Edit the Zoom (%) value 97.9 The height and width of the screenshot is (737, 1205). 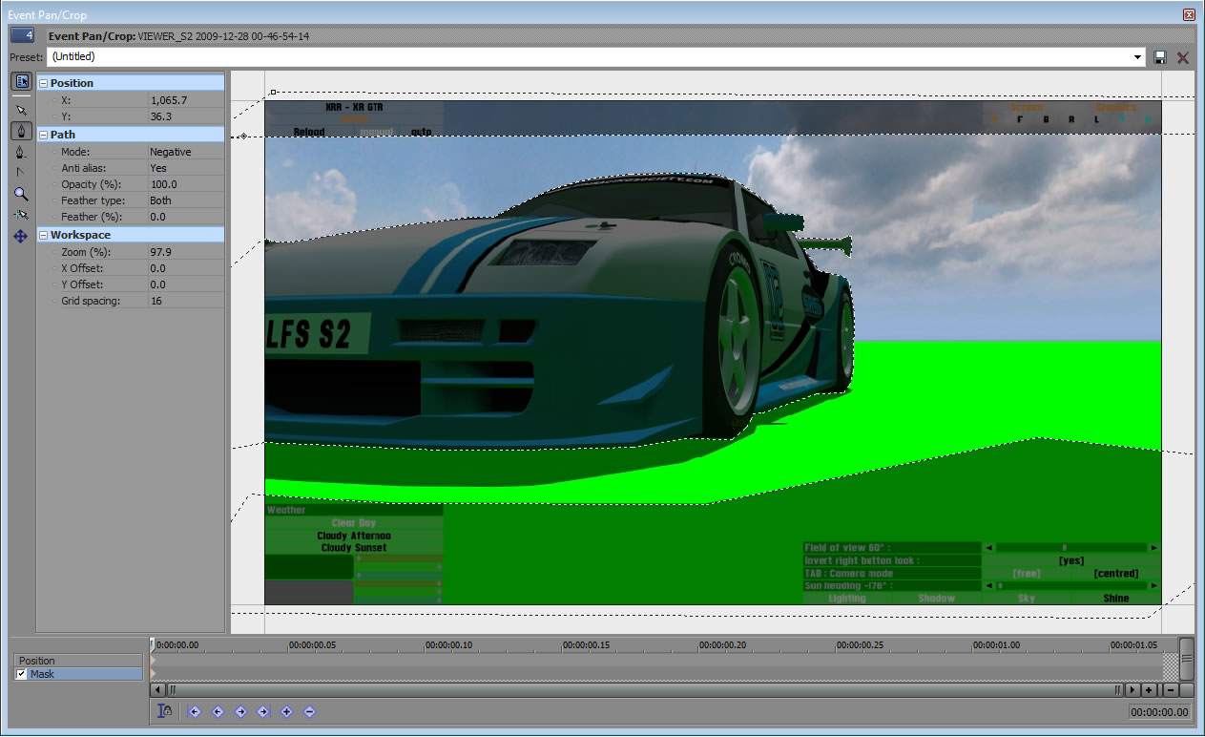click(185, 252)
